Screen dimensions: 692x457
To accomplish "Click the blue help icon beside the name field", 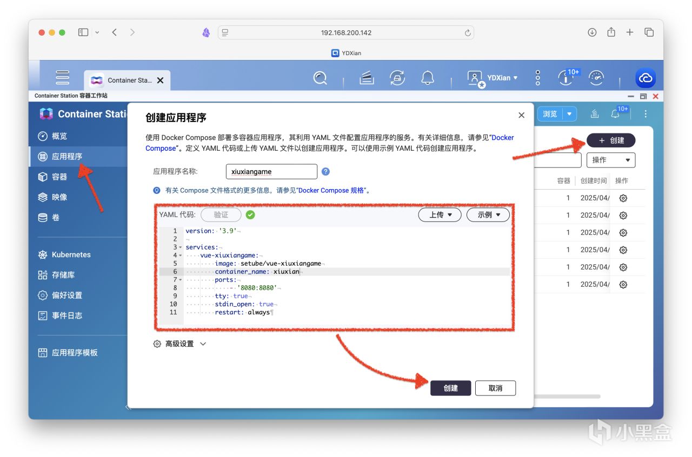I will pos(325,172).
